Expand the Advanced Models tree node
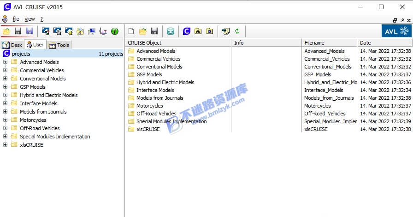Image resolution: width=413 pixels, height=217 pixels. pos(5,62)
